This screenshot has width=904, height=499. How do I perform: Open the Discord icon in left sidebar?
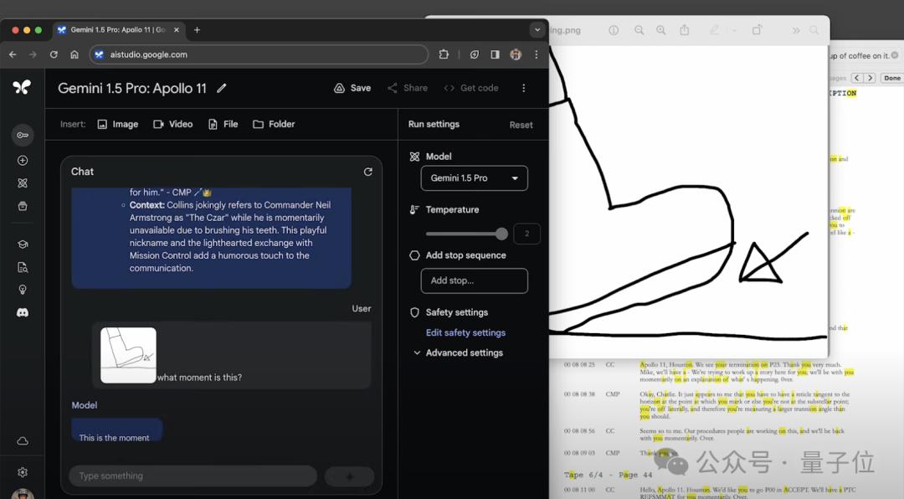[23, 312]
